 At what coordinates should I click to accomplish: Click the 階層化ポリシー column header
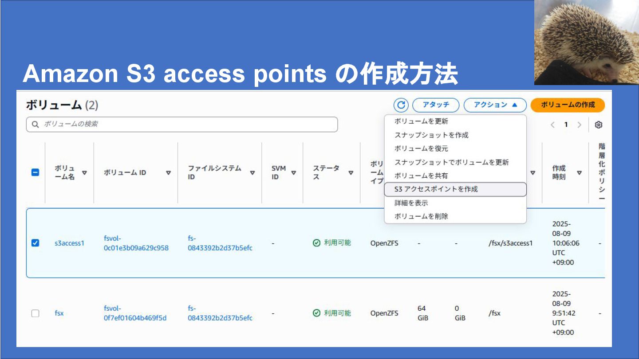[x=601, y=172]
